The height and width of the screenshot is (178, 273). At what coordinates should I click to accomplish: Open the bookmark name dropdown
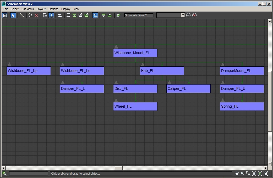click(x=183, y=15)
